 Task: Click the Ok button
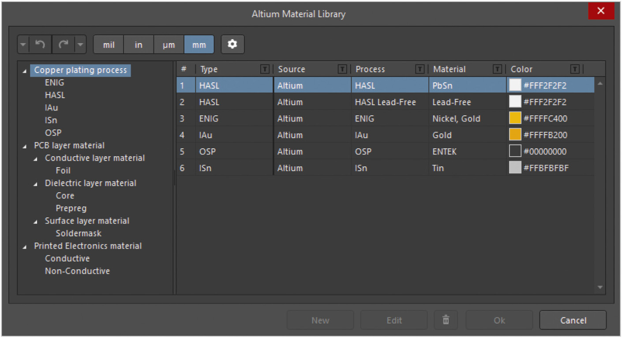tap(499, 320)
